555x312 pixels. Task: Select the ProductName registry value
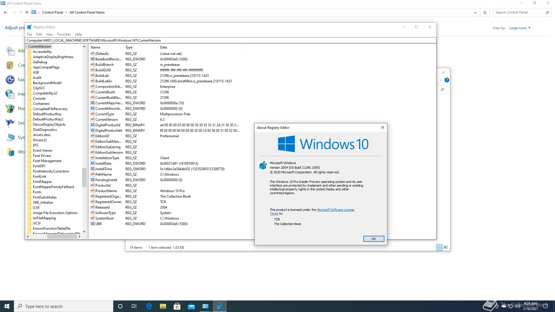pos(106,191)
